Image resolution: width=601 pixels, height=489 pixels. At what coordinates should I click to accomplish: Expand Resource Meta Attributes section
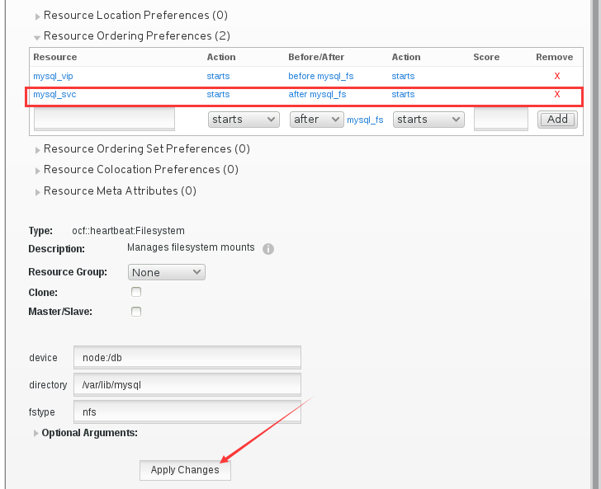click(38, 192)
